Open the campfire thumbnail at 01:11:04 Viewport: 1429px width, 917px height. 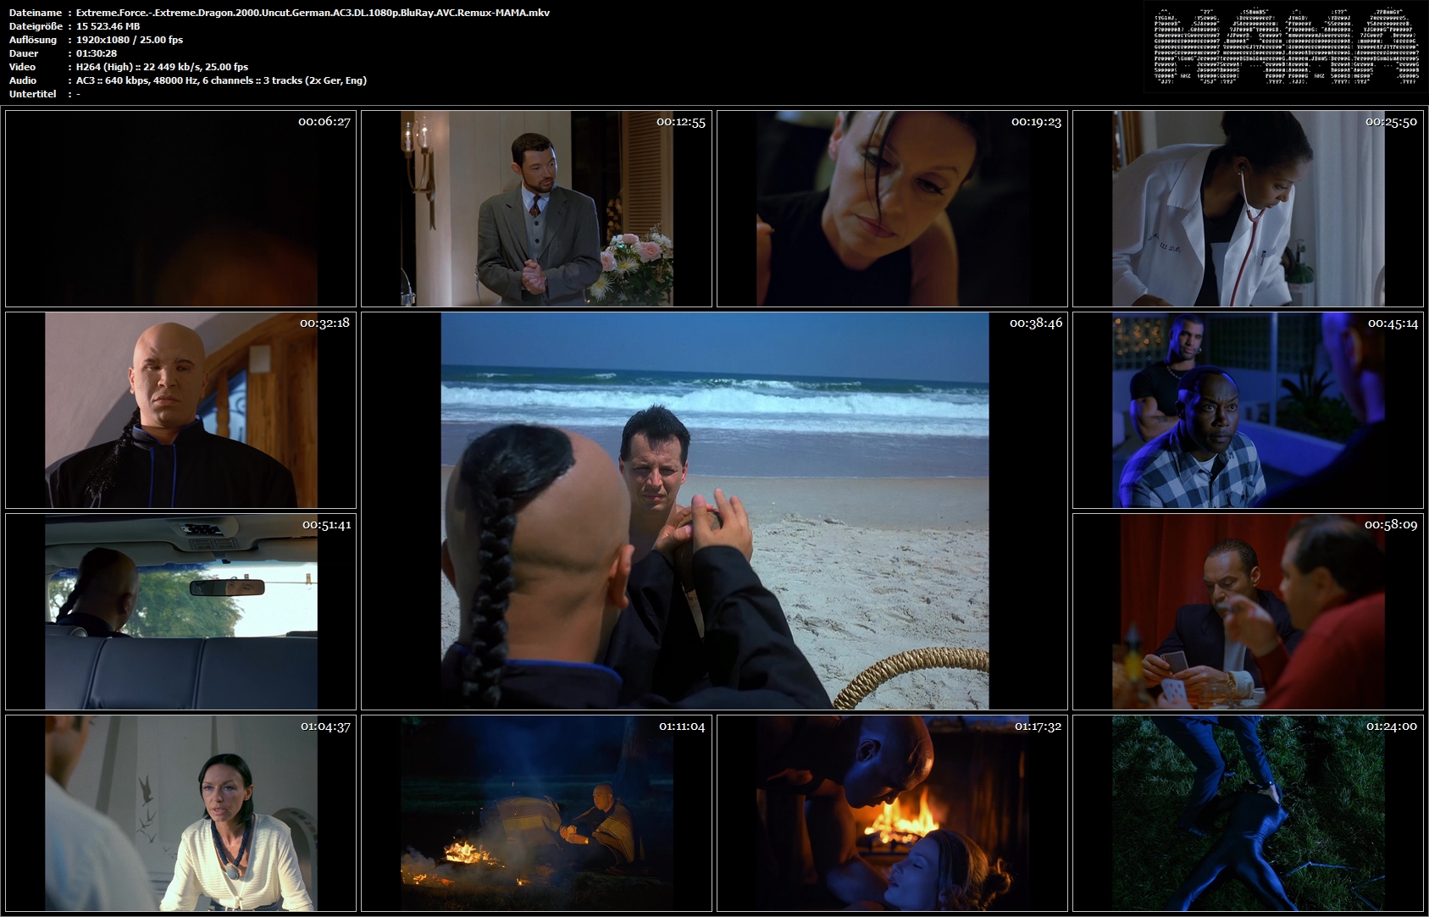(536, 813)
